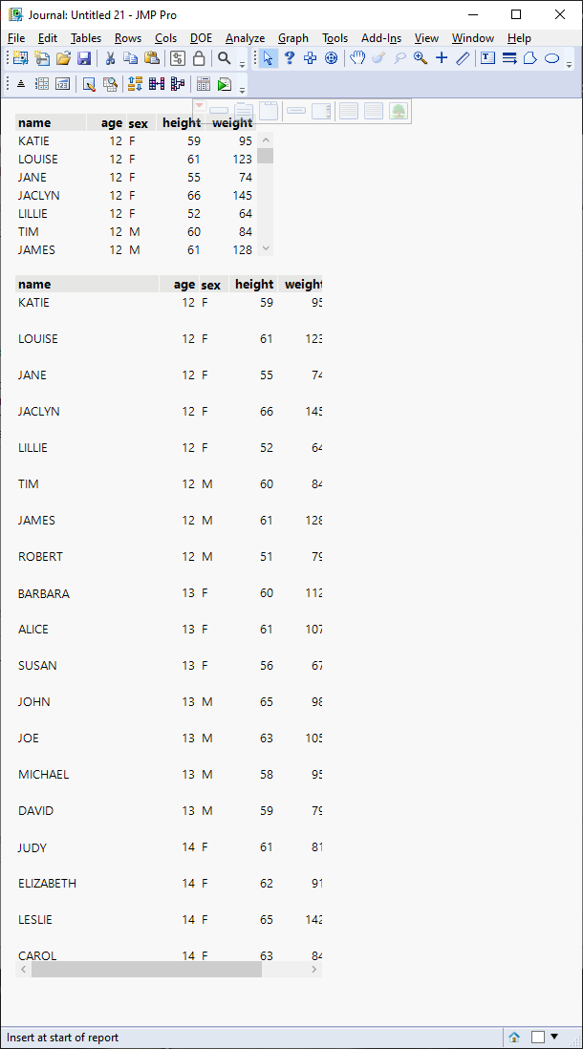Select the Help question-mark tool
The width and height of the screenshot is (583, 1049).
click(x=289, y=59)
